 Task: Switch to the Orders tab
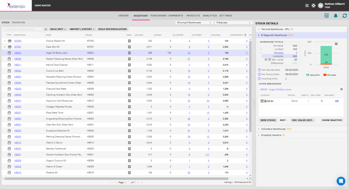tap(123, 15)
